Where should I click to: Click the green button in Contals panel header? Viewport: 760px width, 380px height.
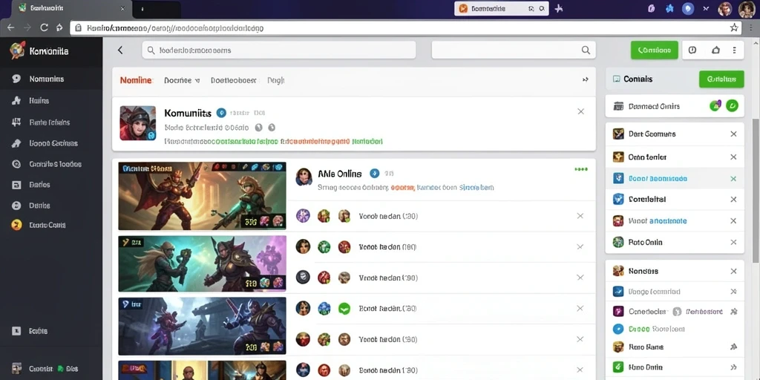pyautogui.click(x=721, y=79)
